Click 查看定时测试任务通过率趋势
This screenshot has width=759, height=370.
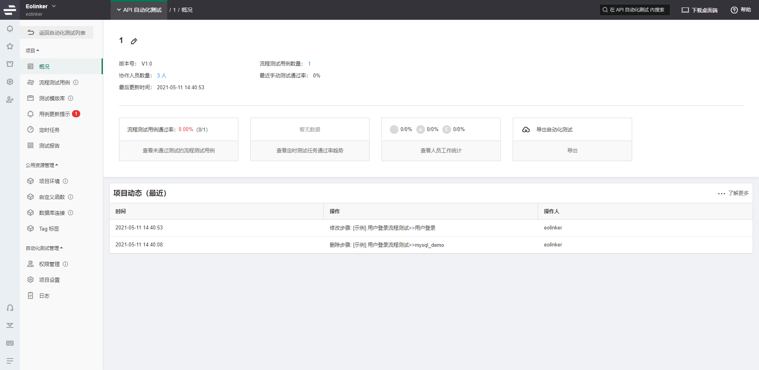tap(310, 150)
